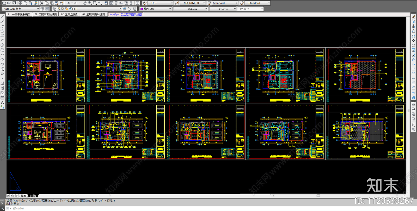
Task: Select the Circle draw tool
Action: [2, 45]
